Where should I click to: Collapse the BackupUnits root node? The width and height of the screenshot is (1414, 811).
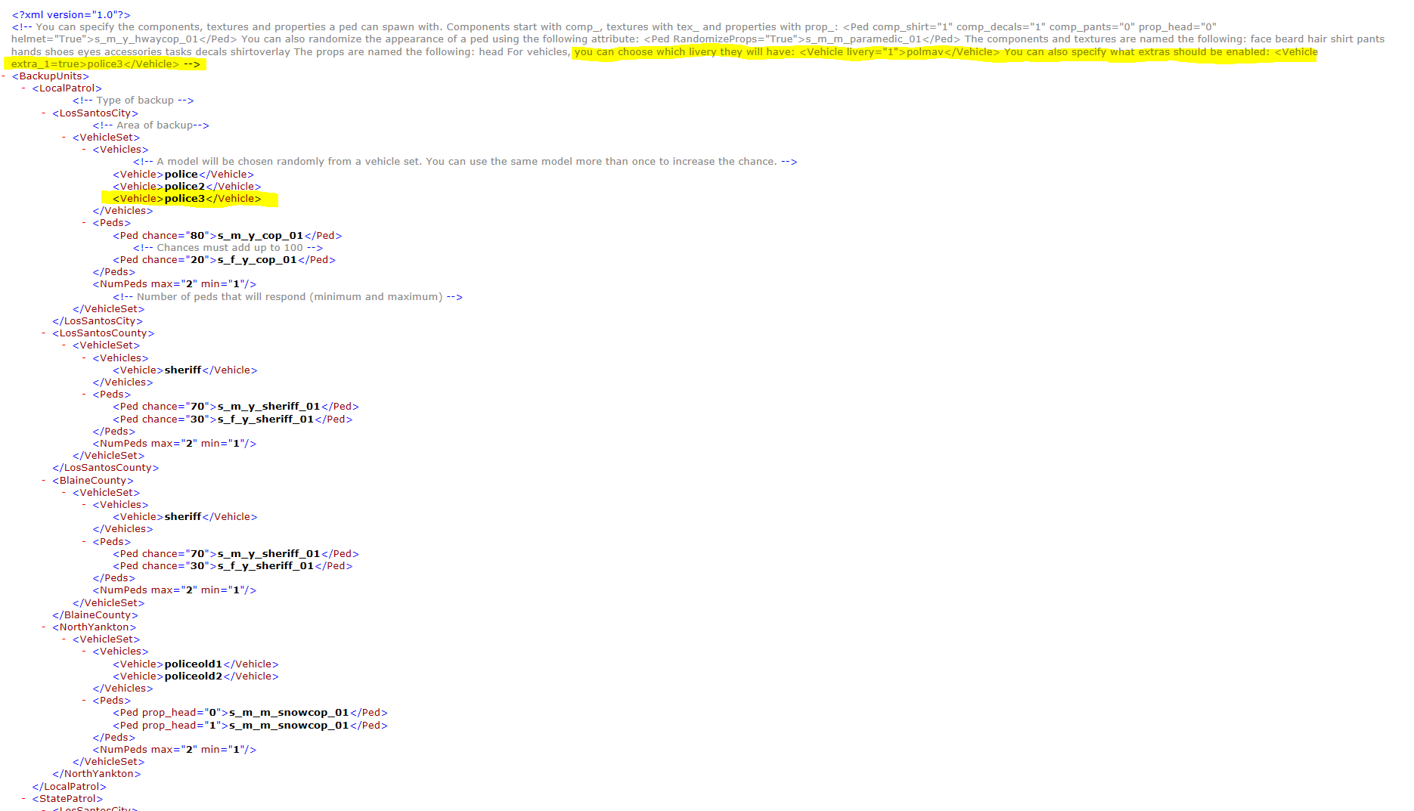(x=5, y=76)
